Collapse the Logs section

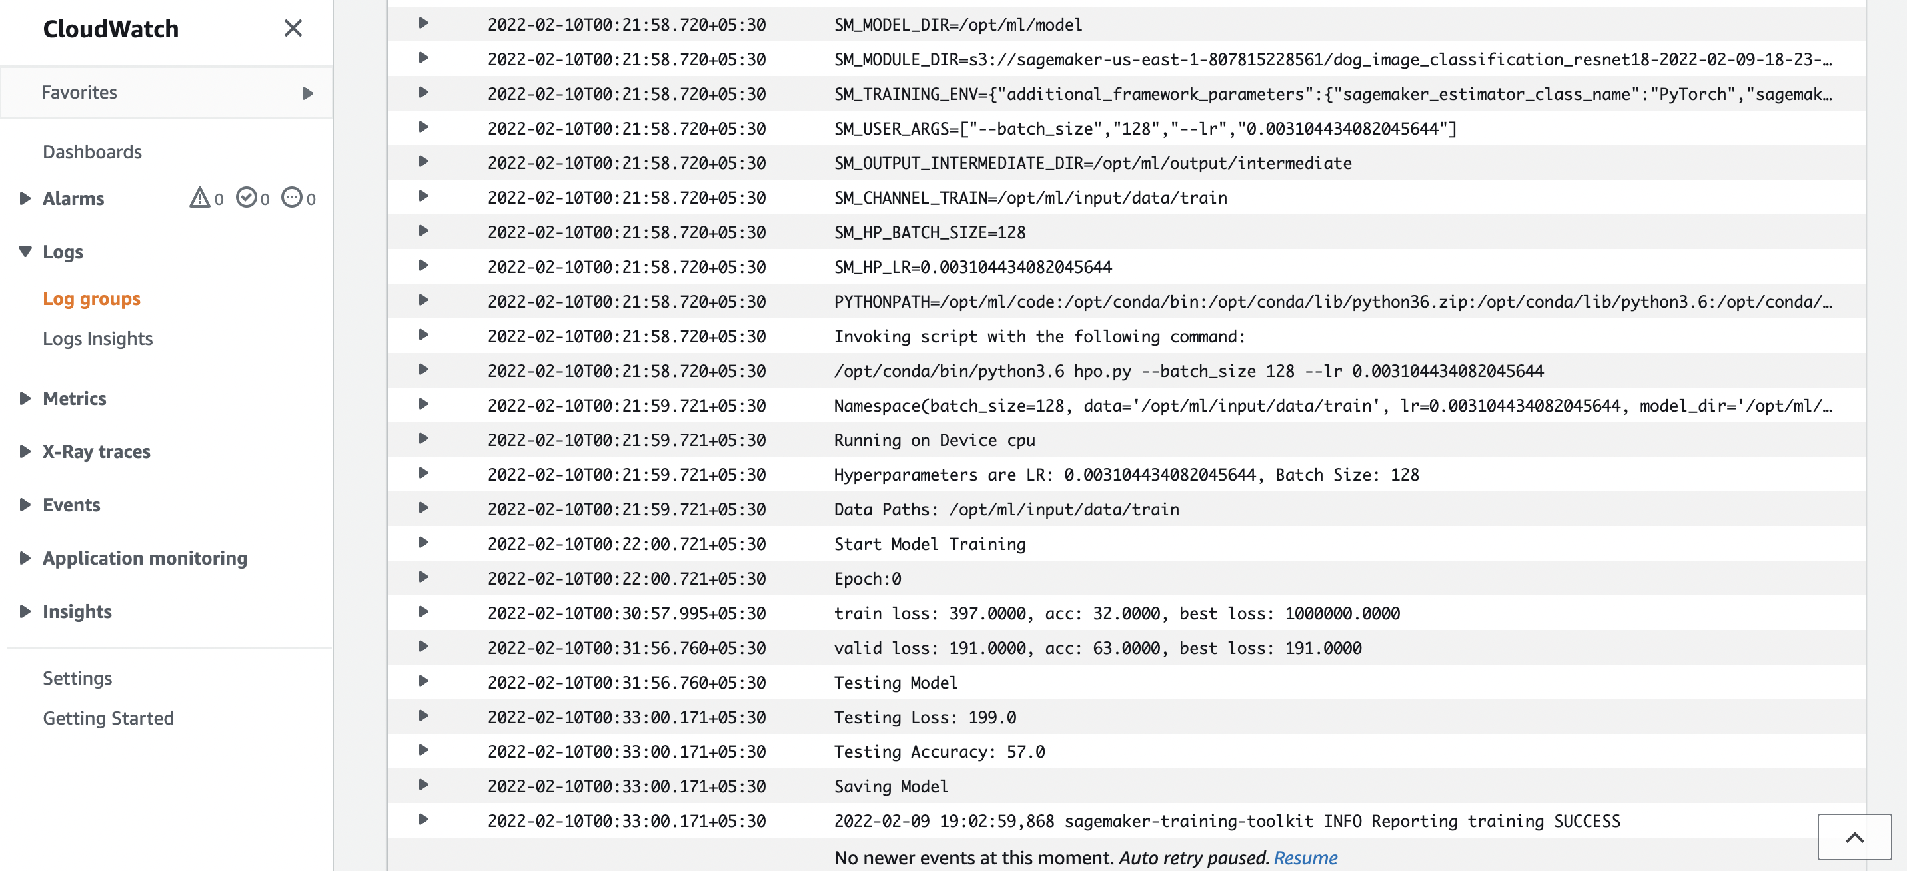coord(25,251)
